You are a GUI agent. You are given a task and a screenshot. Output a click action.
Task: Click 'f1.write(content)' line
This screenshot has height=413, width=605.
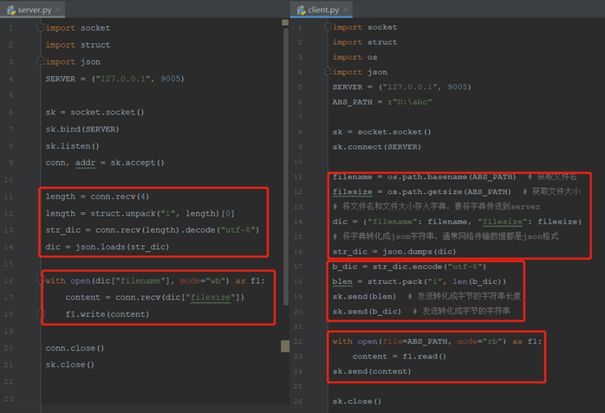(x=107, y=314)
